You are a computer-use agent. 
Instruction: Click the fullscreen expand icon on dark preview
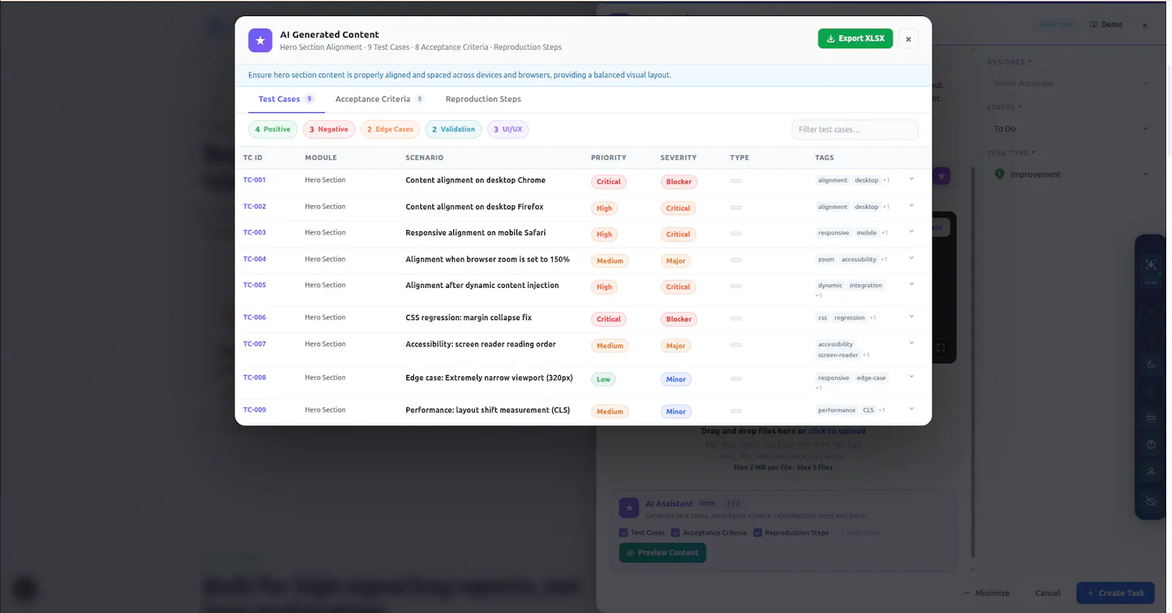pos(941,348)
